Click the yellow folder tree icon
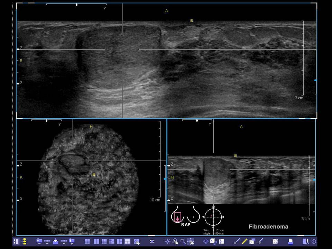The height and width of the screenshot is (249, 332). (x=24, y=241)
